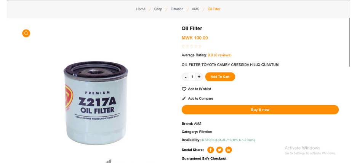The width and height of the screenshot is (357, 163).
Task: Navigate to Filtration breadcrumb
Action: [177, 9]
